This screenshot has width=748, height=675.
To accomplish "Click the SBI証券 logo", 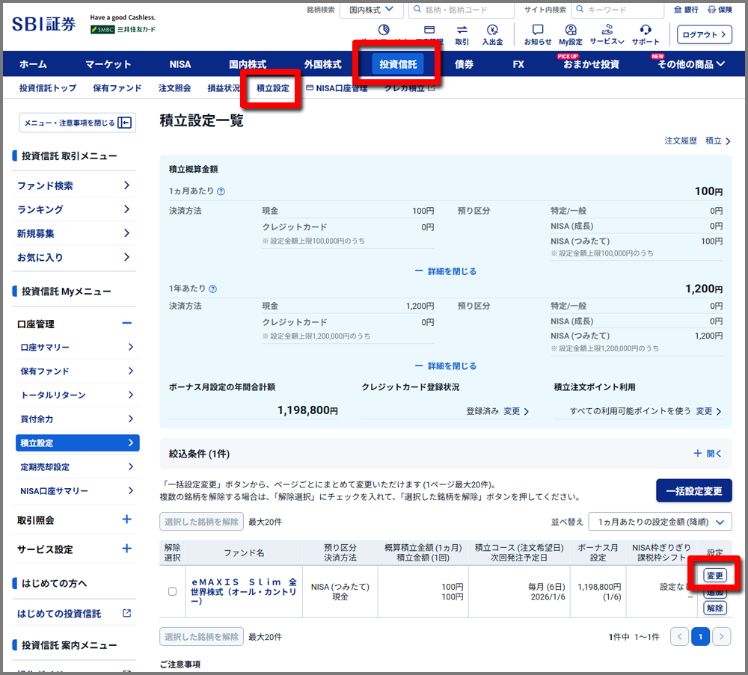I will tap(43, 24).
